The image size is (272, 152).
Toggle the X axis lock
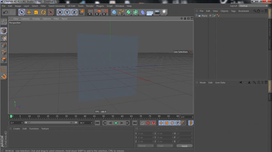(x=60, y=12)
